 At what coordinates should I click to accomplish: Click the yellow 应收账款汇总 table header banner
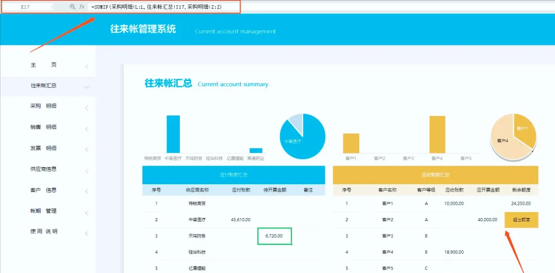[x=435, y=174]
